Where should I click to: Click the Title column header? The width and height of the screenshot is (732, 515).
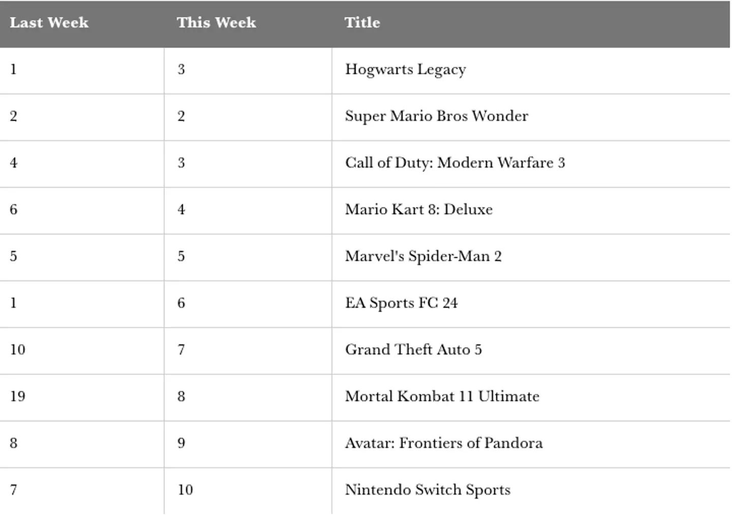coord(362,23)
